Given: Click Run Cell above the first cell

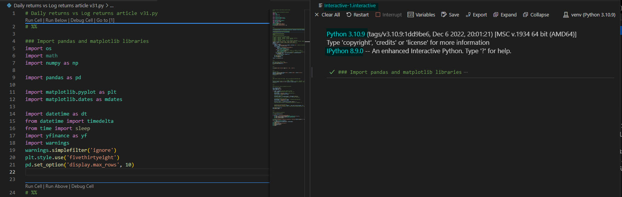Looking at the screenshot, I should point(34,20).
